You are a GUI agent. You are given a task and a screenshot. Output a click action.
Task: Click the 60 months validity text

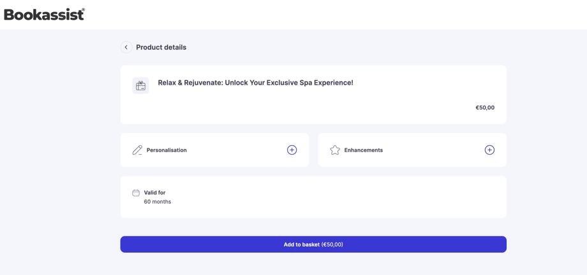pos(157,202)
